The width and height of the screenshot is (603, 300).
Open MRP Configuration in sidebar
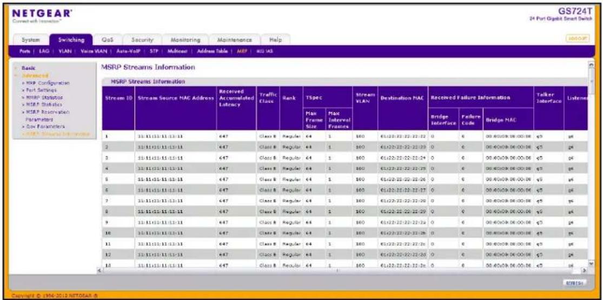pos(46,83)
